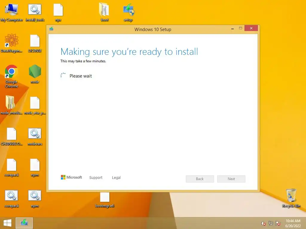Click the 'Please wait' status text
Viewport: 306px width, 229px height.
coord(81,76)
